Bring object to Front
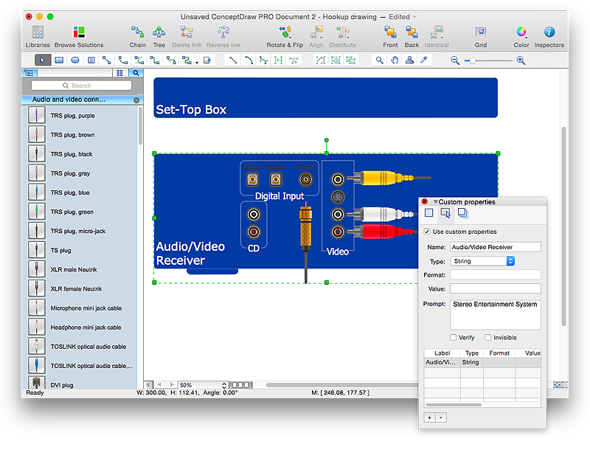The image size is (590, 461). [390, 36]
